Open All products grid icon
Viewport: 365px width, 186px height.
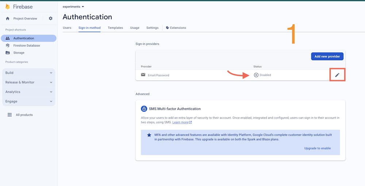coord(9,115)
